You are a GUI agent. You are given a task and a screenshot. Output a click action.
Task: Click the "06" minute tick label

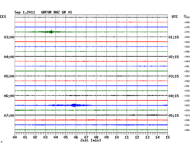point(76,137)
